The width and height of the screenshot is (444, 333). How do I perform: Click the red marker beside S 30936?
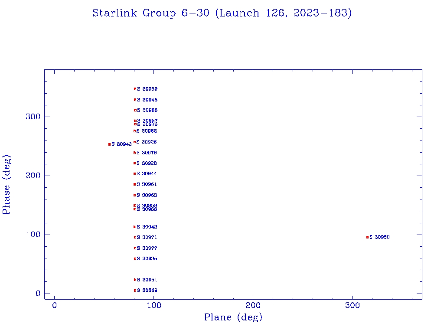click(x=135, y=258)
